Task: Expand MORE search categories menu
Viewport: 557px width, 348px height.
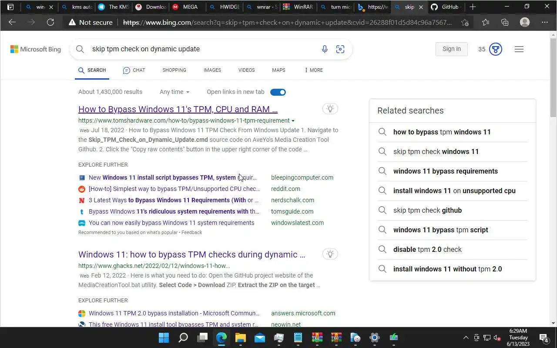Action: [x=314, y=70]
